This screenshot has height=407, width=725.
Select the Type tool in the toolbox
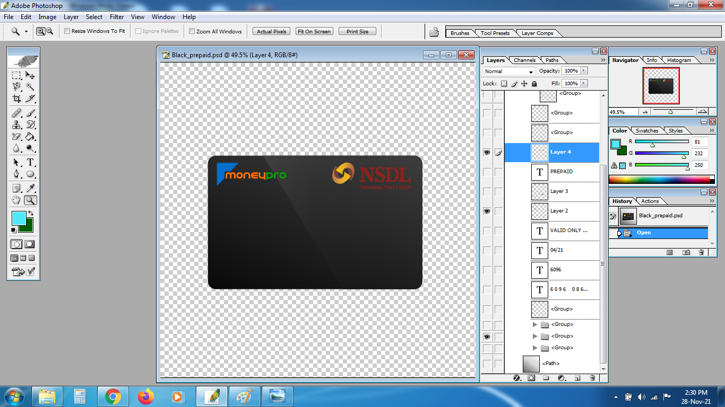(30, 162)
